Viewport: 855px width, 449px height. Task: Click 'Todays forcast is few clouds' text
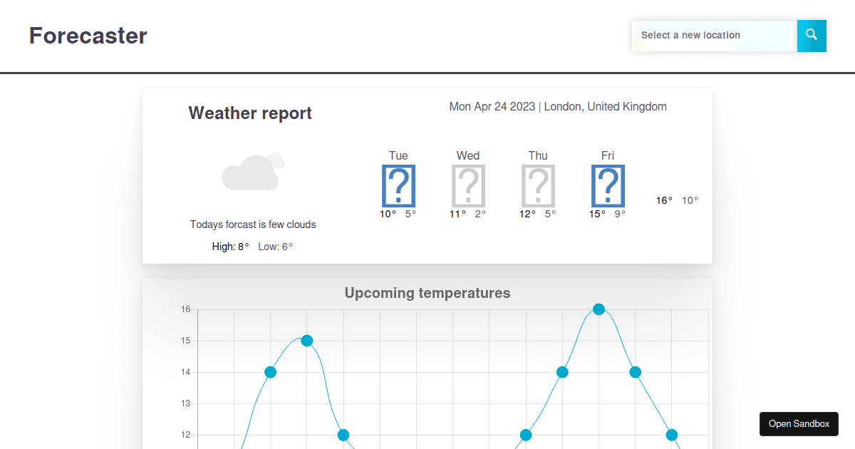click(x=253, y=224)
